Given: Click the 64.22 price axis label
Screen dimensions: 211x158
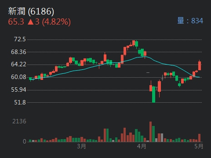Looking at the screenshot, I should 18,64.
